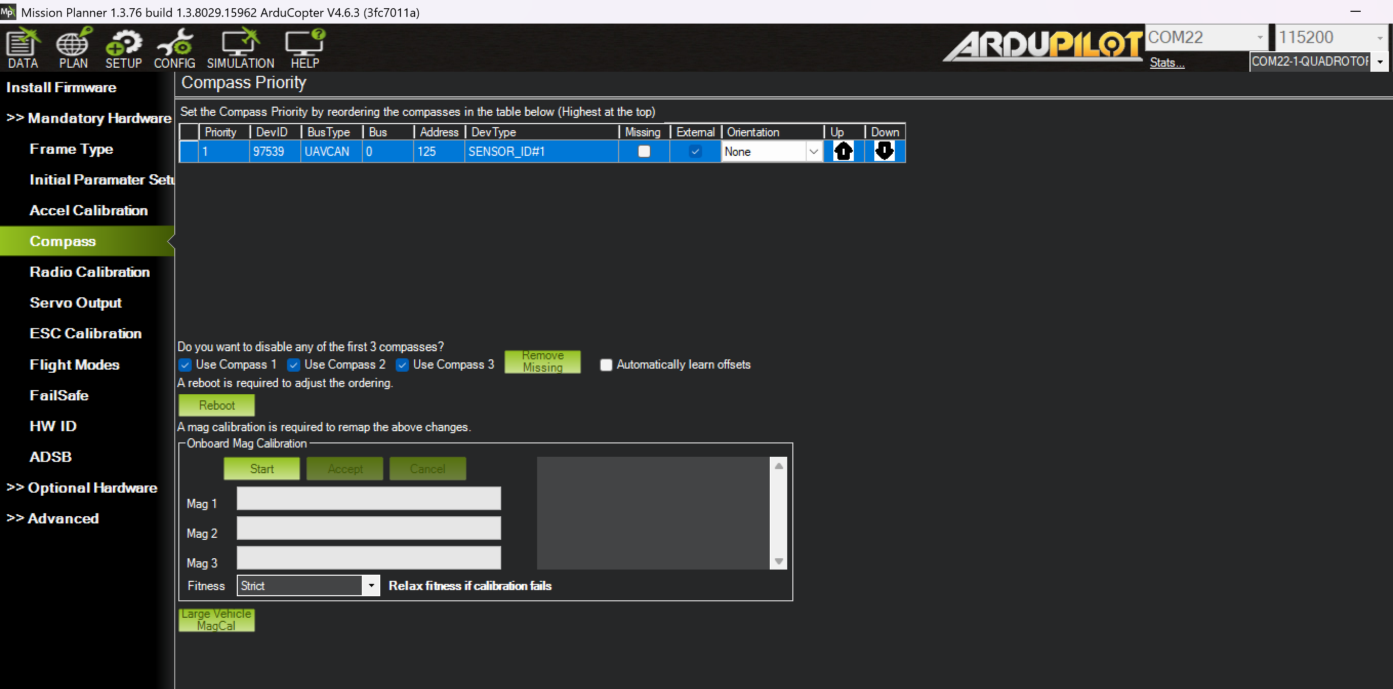Open the SIMULATION monitor icon
Image resolution: width=1393 pixels, height=689 pixels.
point(240,48)
